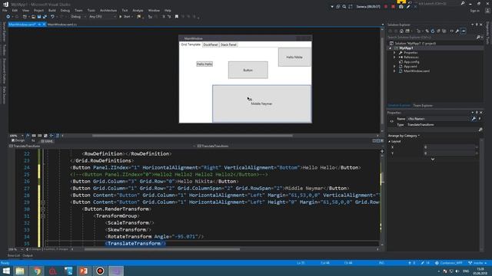This screenshot has height=276, width=492.
Task: Switch to the Team Explorer tab
Action: [423, 106]
